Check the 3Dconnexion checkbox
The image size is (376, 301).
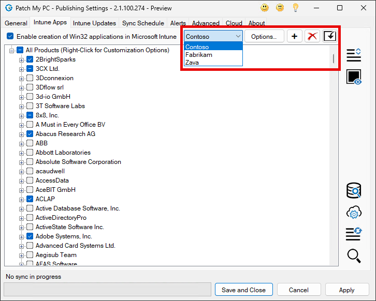[30, 78]
